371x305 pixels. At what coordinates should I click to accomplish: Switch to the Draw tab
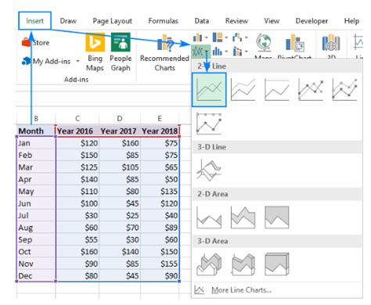tap(68, 21)
